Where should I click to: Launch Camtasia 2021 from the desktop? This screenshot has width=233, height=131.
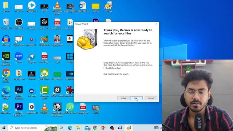tap(44, 92)
